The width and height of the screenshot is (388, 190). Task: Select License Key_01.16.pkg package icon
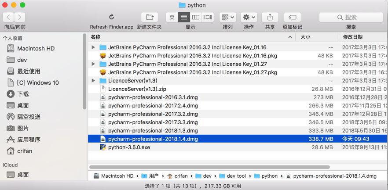point(103,56)
